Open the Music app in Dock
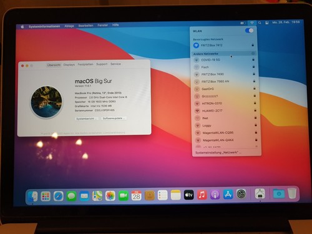 202,195
